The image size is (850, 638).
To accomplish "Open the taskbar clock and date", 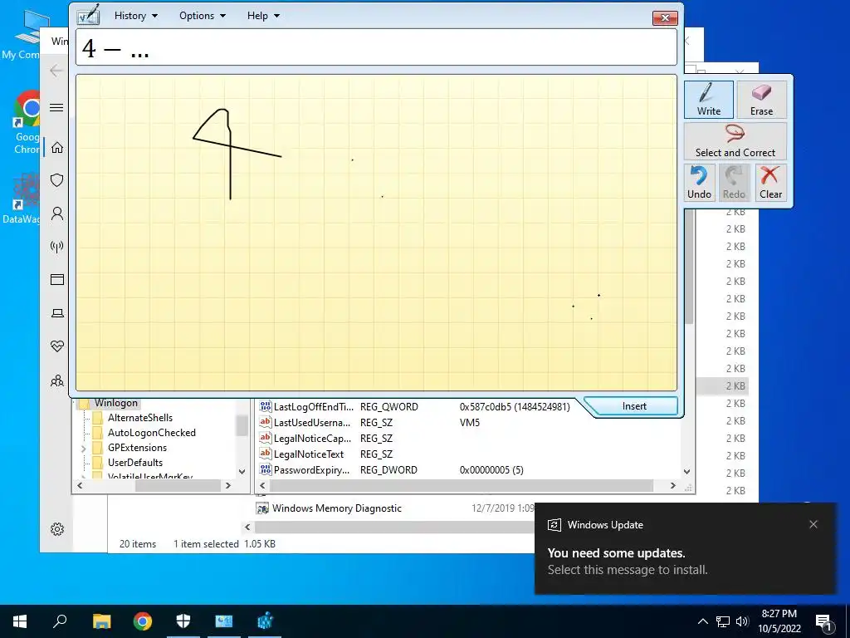I will [779, 621].
